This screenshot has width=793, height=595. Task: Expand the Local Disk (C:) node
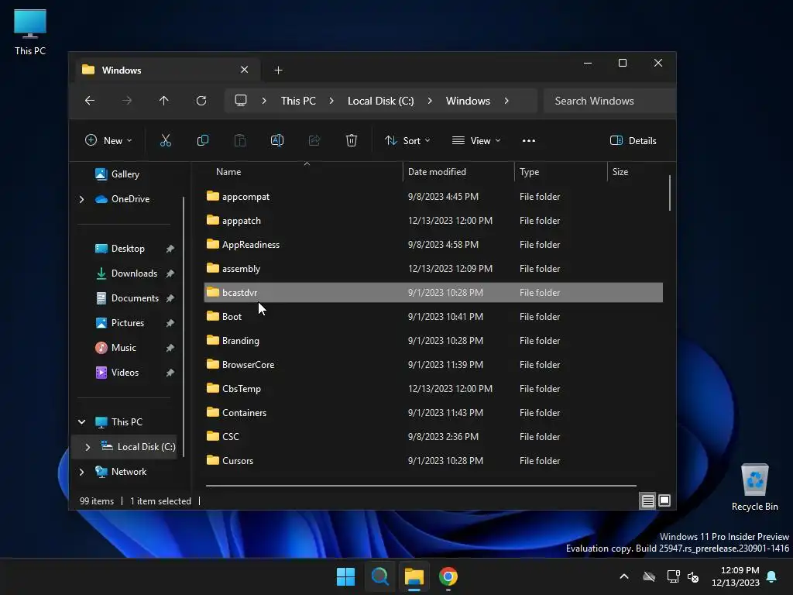tap(88, 447)
